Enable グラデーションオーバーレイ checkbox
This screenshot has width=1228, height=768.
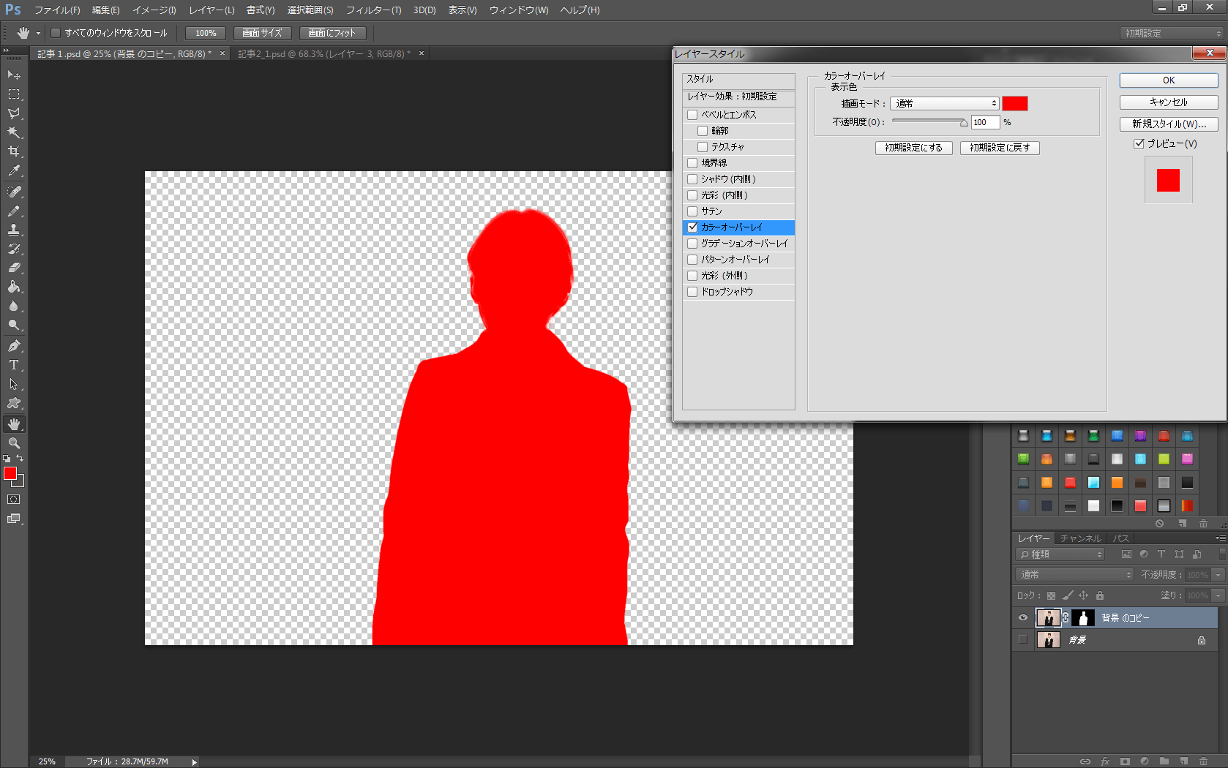tap(692, 244)
